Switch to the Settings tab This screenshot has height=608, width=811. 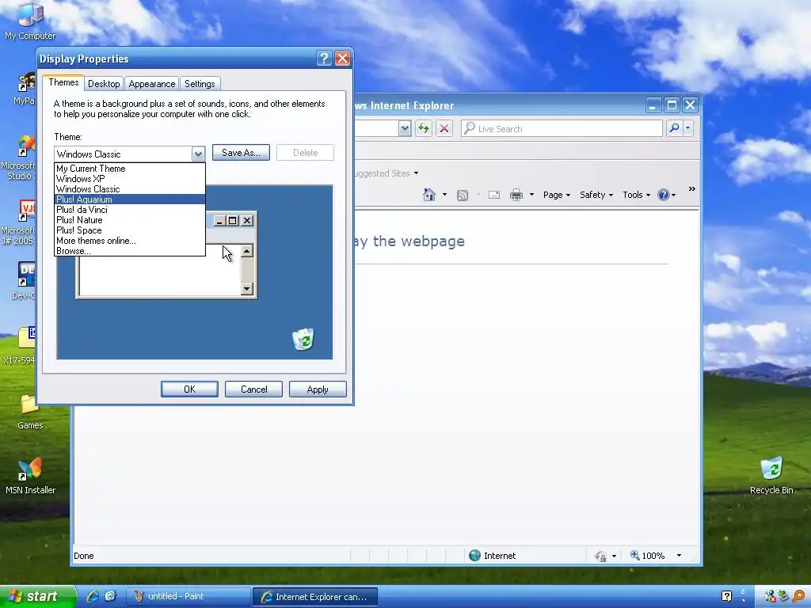pyautogui.click(x=200, y=84)
